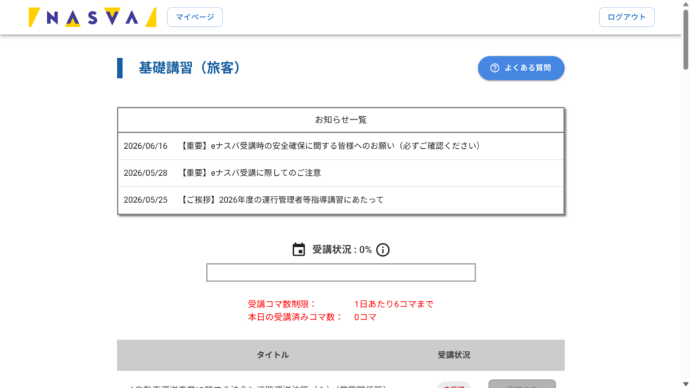This screenshot has width=690, height=388.
Task: Click the NASVA logo
Action: pyautogui.click(x=92, y=17)
